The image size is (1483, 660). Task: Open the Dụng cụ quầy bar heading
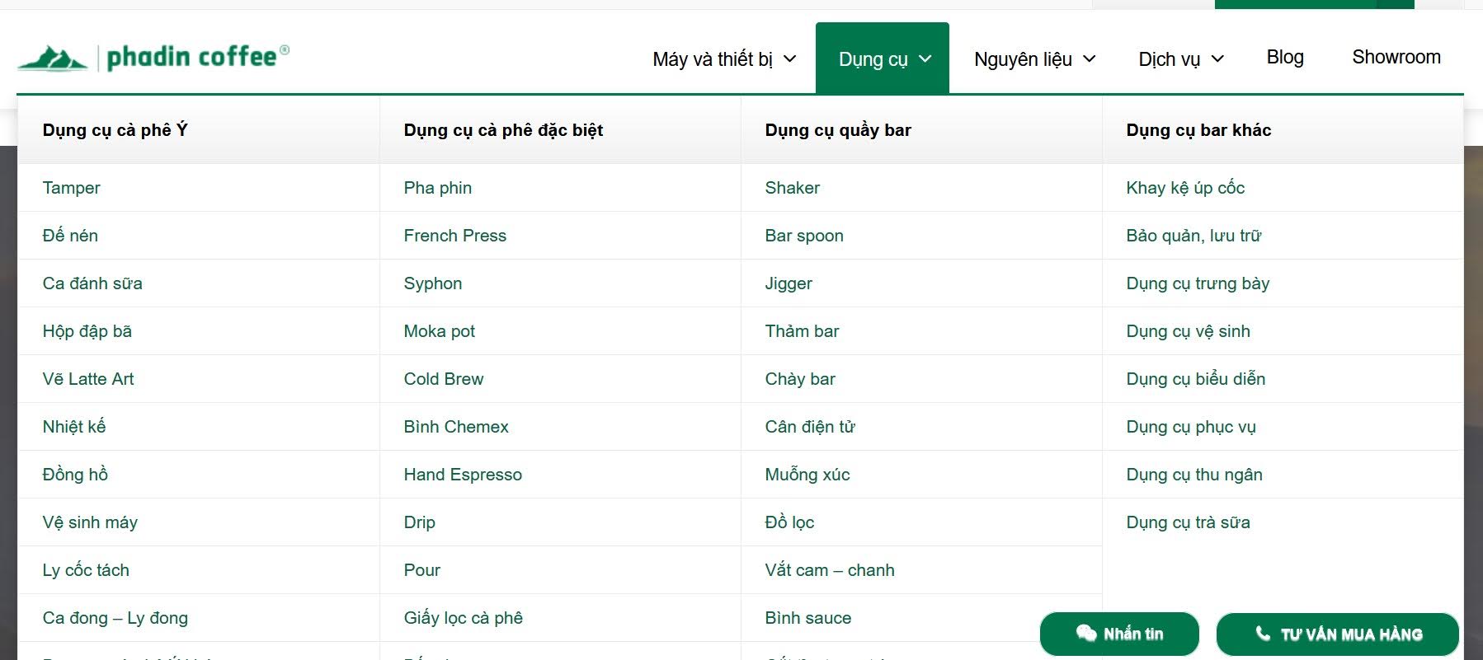(x=838, y=130)
